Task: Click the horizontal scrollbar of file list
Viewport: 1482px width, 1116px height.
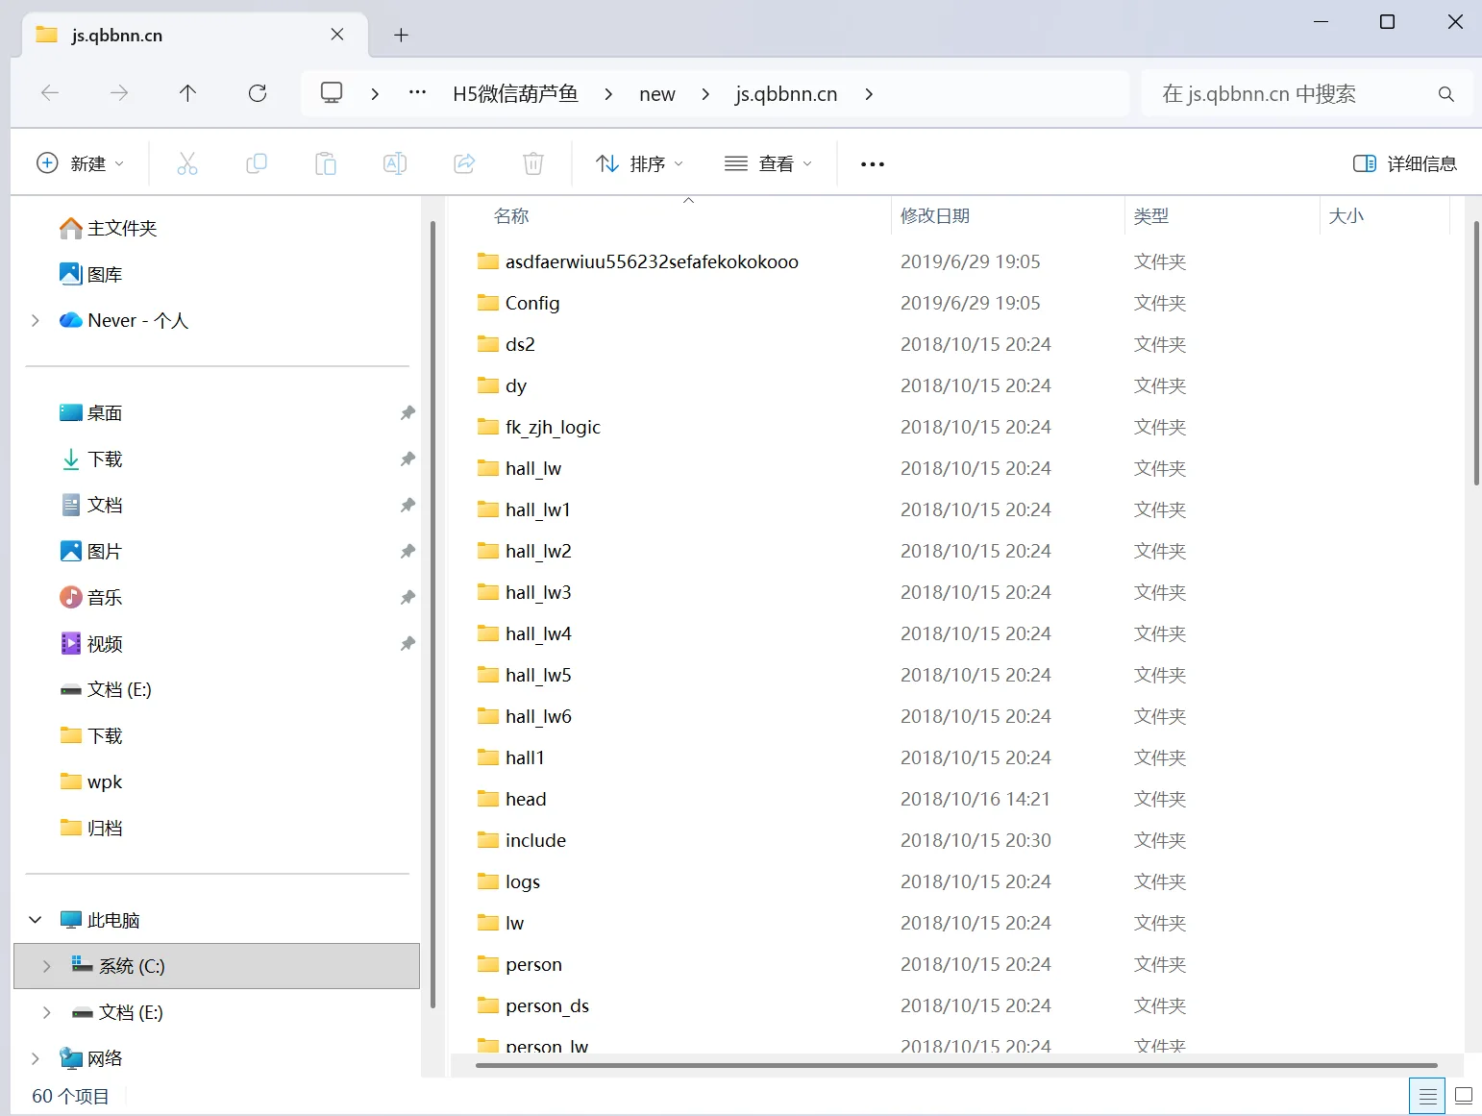Action: pos(957,1065)
